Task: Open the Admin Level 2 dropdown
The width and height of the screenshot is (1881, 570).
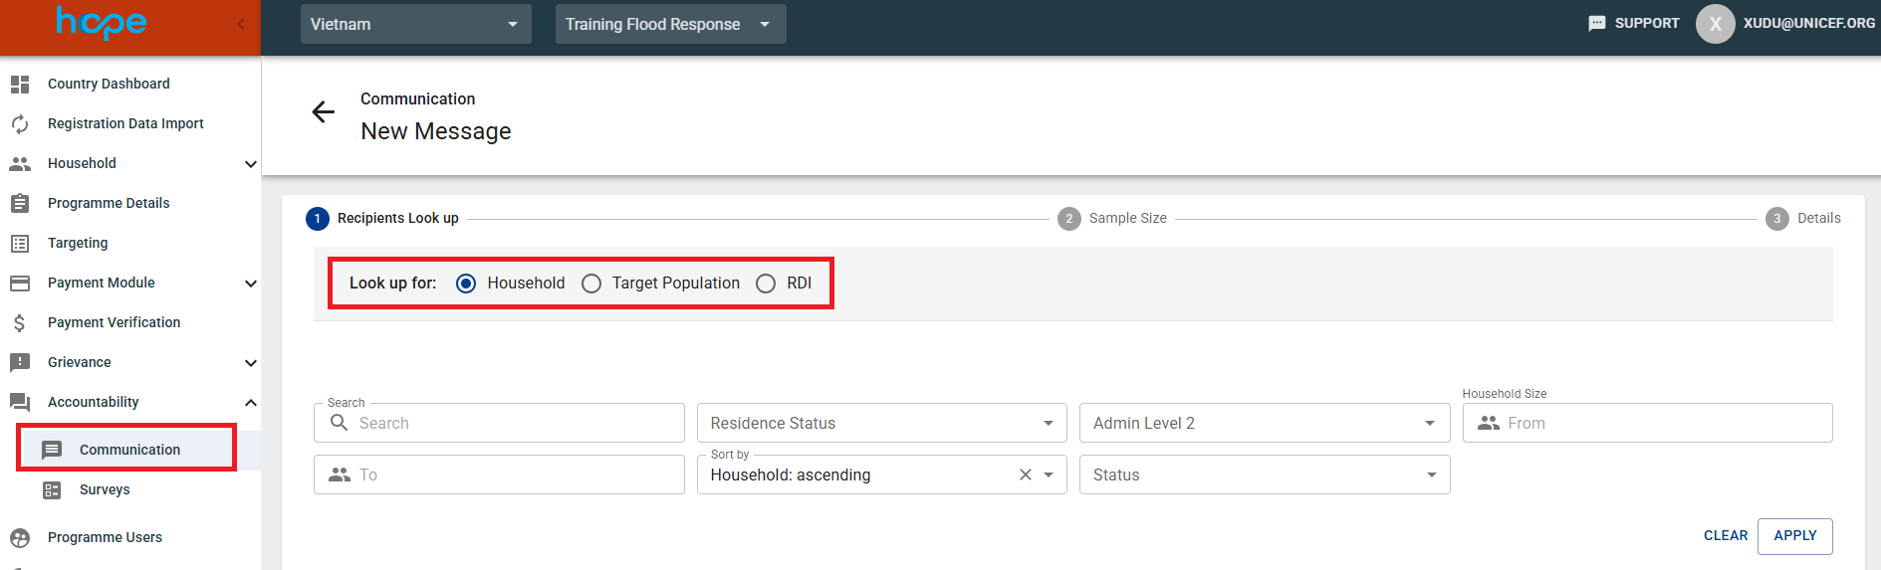Action: point(1264,423)
